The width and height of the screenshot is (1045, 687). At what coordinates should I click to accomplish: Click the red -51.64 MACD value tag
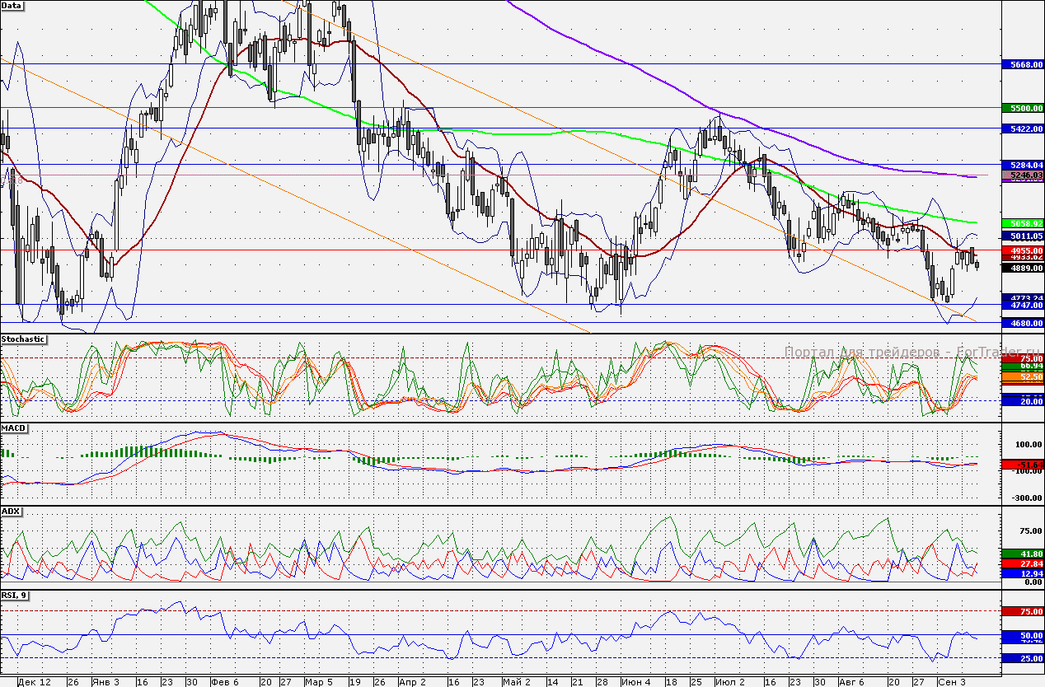click(x=1022, y=465)
